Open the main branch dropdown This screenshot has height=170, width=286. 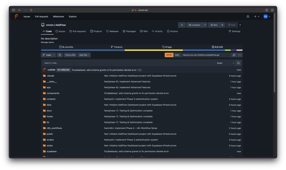(48, 55)
